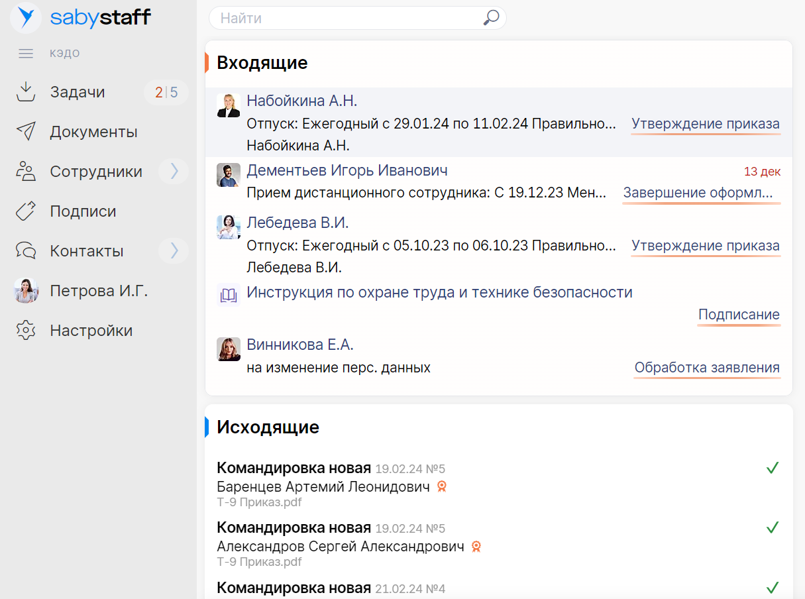
Task: Click the avatar thumbnail of Лебедева В.И.
Action: pos(228,227)
